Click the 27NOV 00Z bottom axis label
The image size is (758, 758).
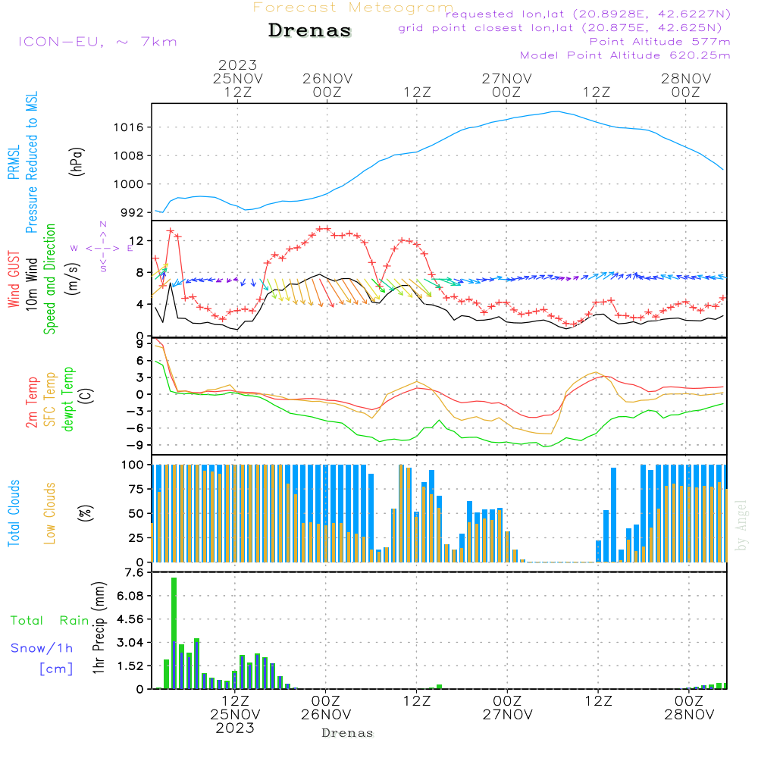[x=507, y=708]
